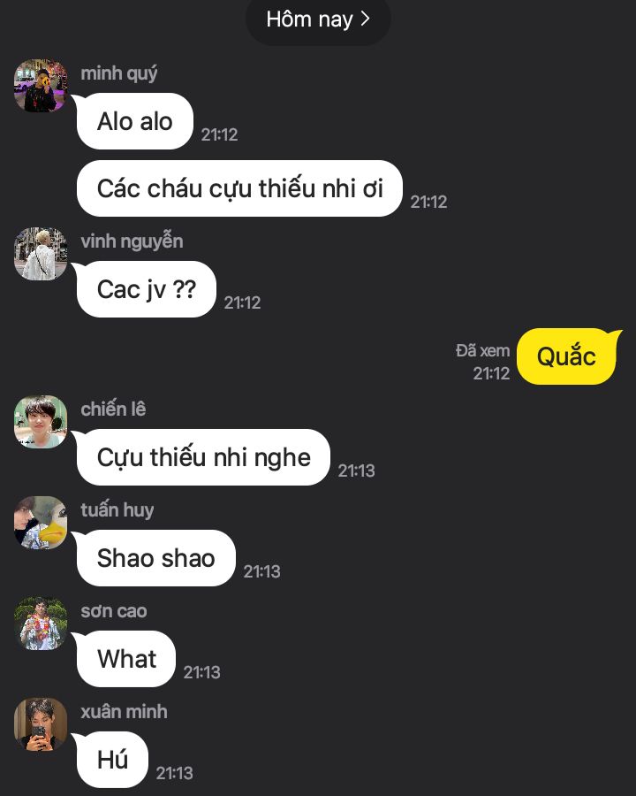The width and height of the screenshot is (636, 796).
Task: Select the Alo alo message bubble
Action: pos(135,121)
